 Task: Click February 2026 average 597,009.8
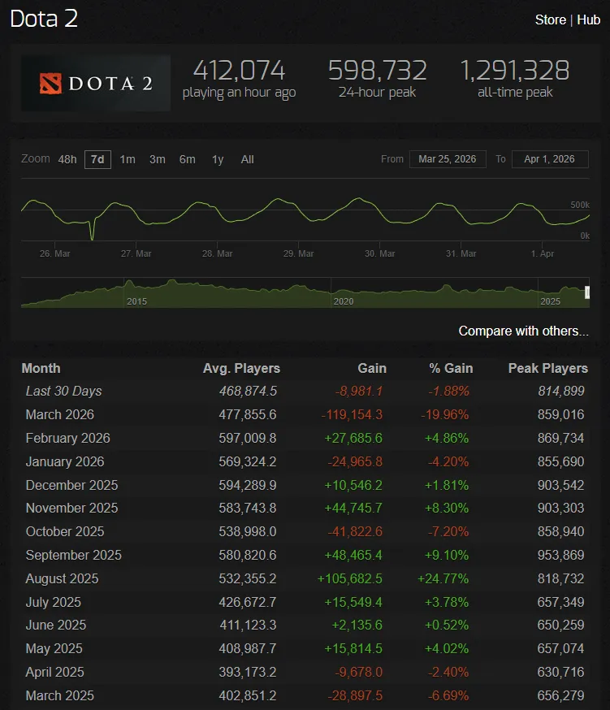tap(248, 438)
